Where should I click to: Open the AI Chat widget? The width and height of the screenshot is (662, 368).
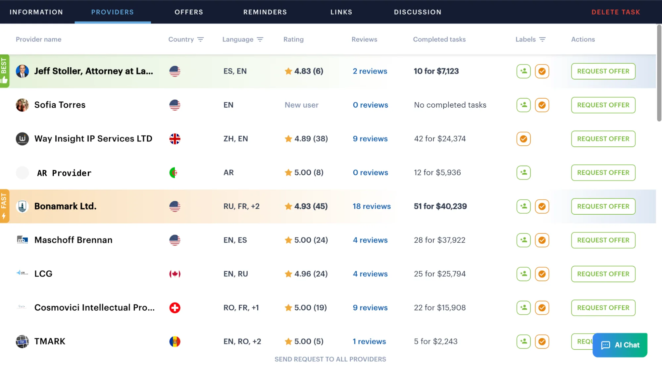620,345
